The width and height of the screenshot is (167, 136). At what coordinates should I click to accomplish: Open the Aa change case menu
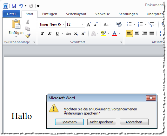(107, 24)
